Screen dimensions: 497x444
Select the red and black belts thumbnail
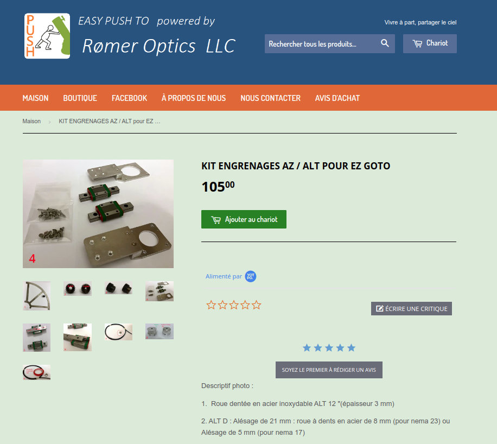[36, 372]
